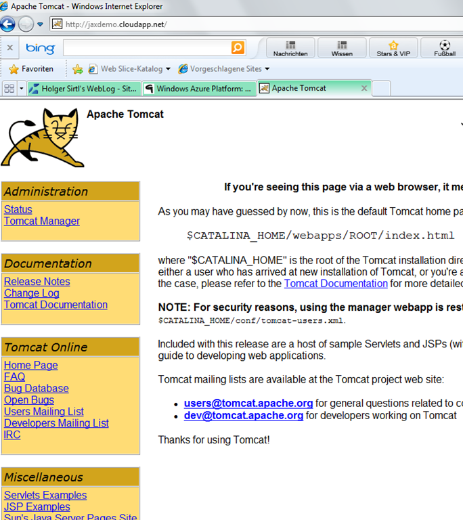Open the Stars & VIP toolbar button

click(393, 48)
